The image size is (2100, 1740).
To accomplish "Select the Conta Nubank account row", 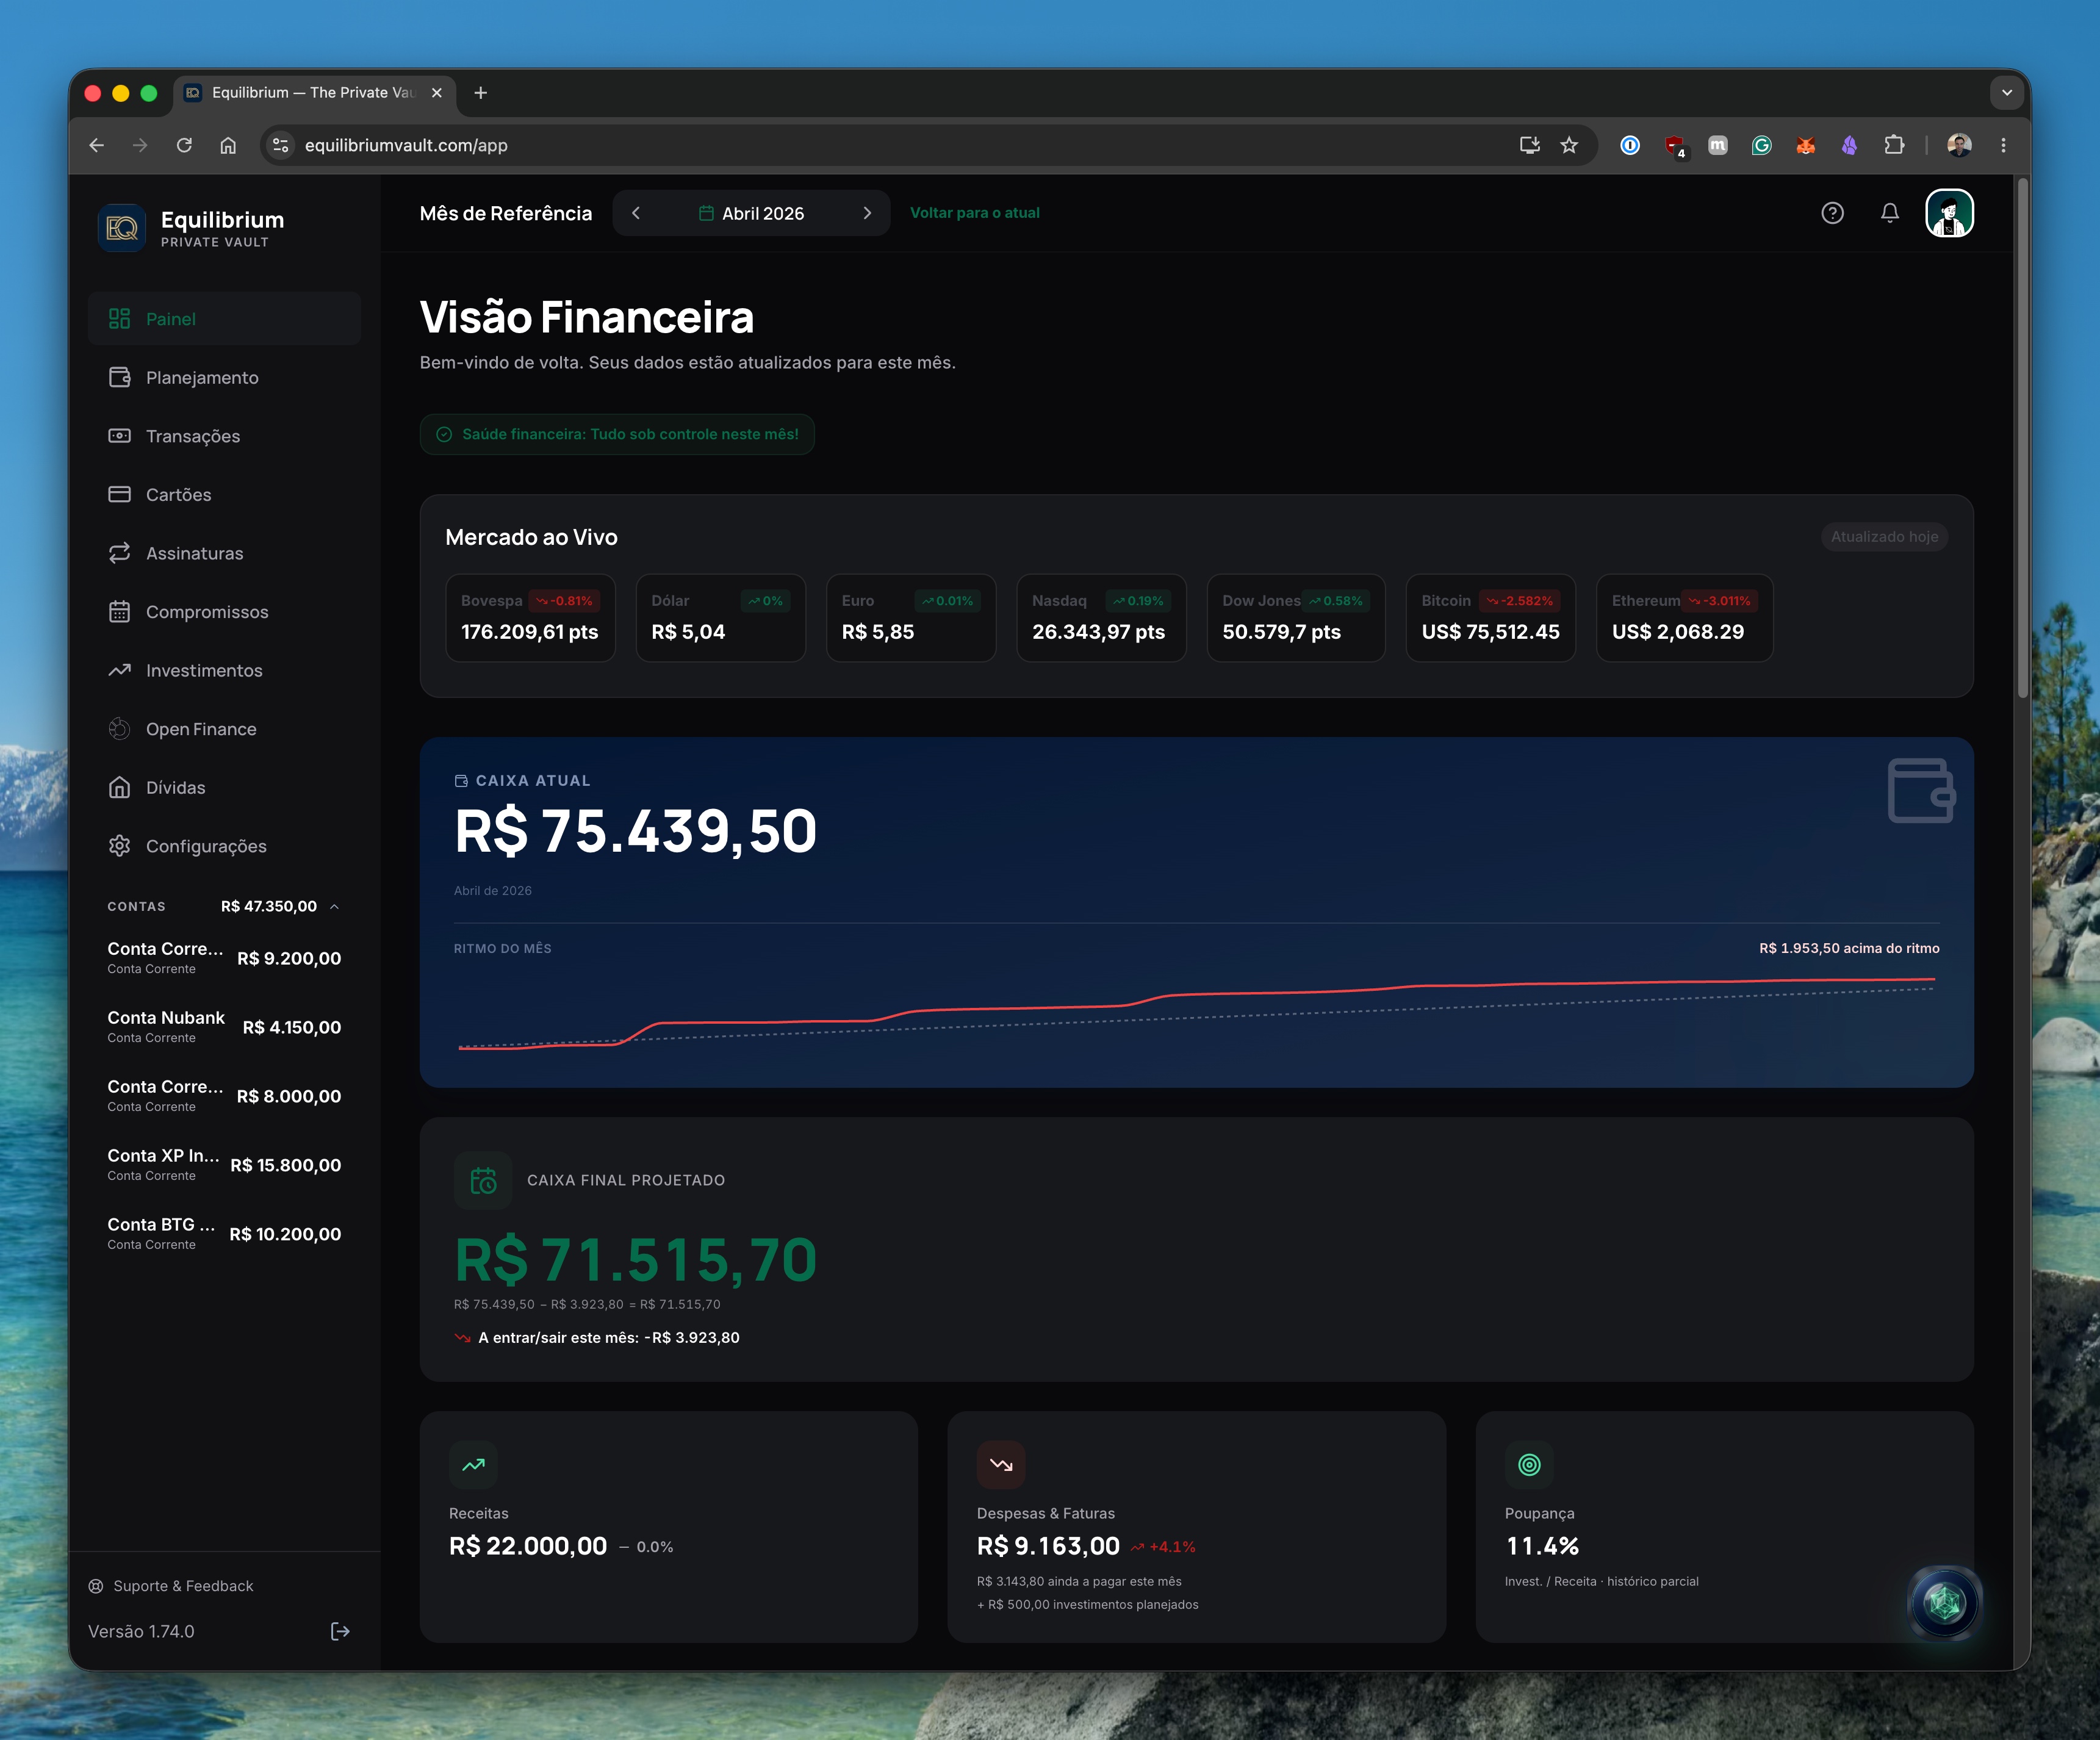I will [x=224, y=1027].
